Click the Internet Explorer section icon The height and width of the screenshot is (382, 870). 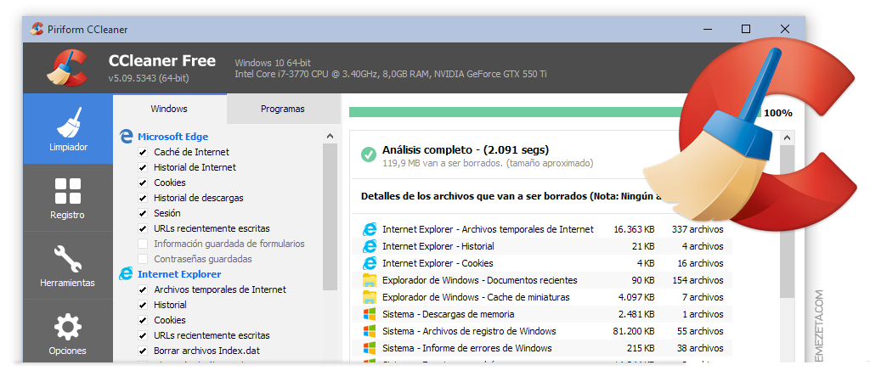(x=127, y=274)
